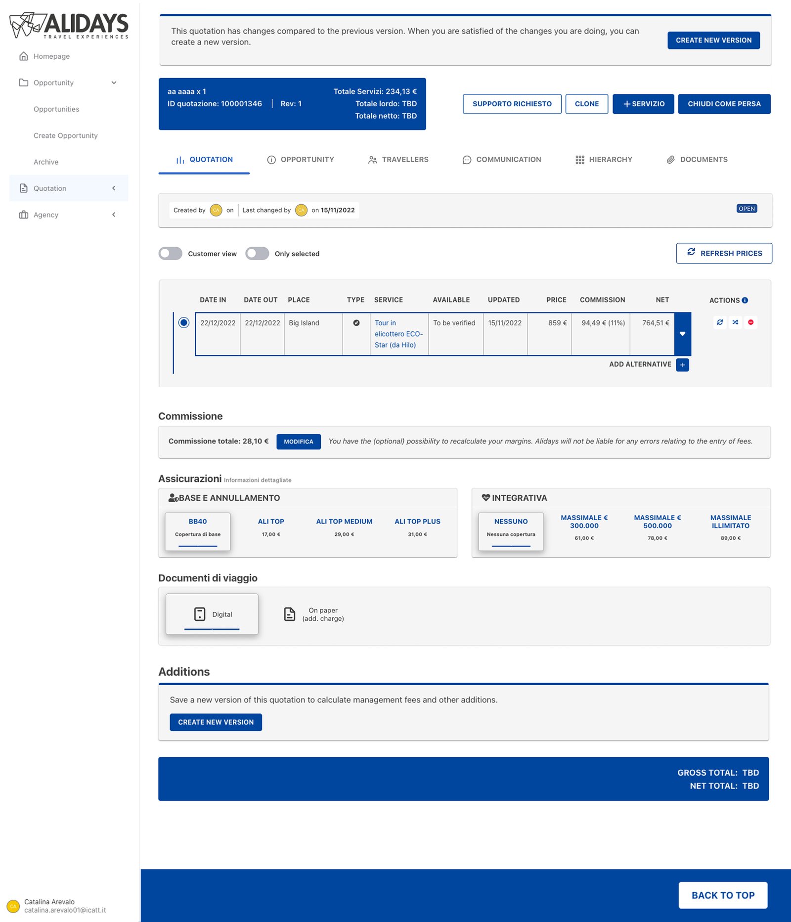Click Create New Version in top banner
The image size is (791, 922).
[x=714, y=40]
